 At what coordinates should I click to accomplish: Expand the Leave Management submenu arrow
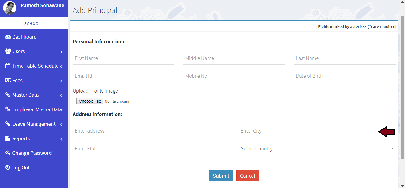pyautogui.click(x=61, y=125)
